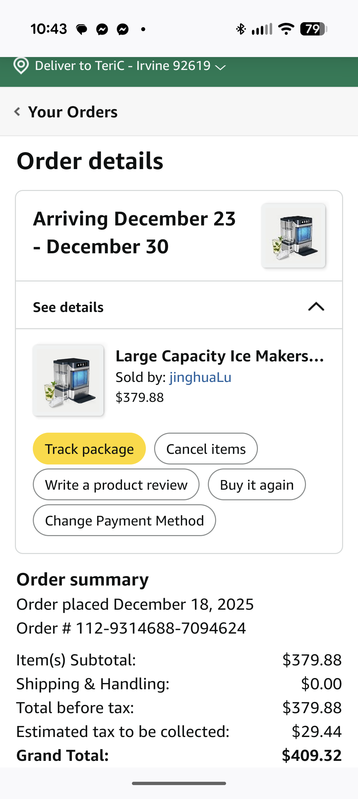
Task: Tap the battery level indicator
Action: 313,29
